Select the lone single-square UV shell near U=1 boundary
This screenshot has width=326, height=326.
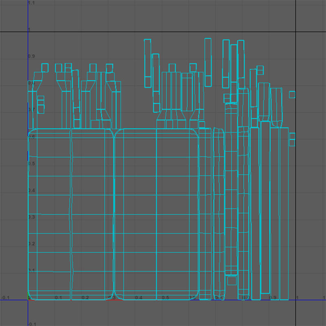(x=292, y=95)
